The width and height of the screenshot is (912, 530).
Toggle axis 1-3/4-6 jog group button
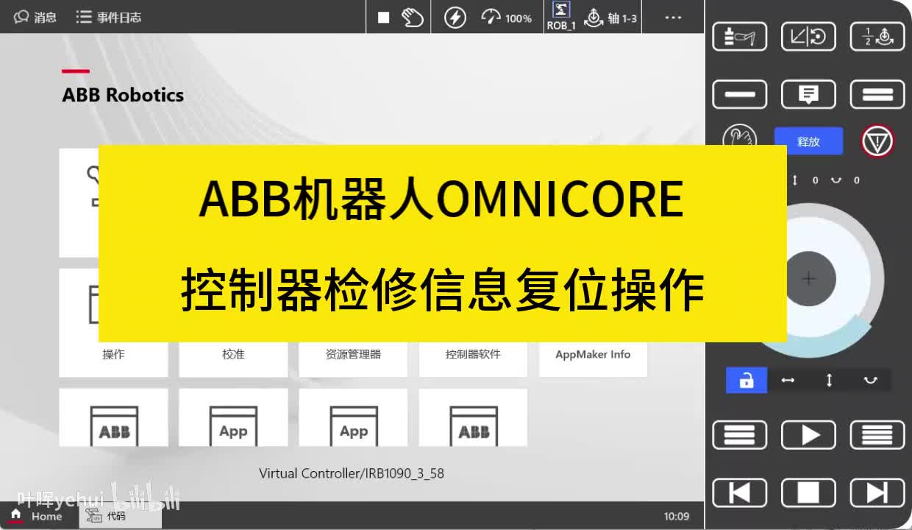[x=877, y=36]
